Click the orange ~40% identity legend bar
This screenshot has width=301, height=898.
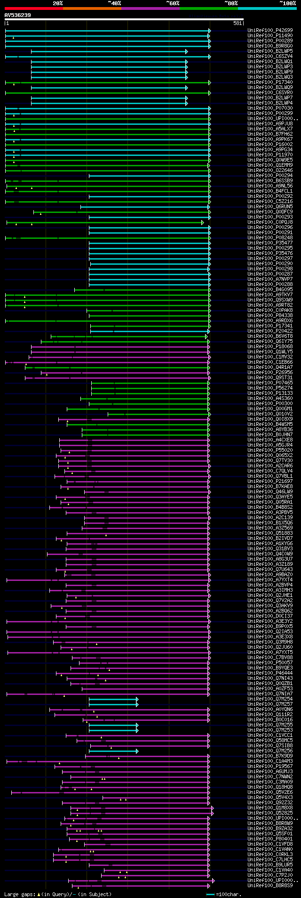92,8
